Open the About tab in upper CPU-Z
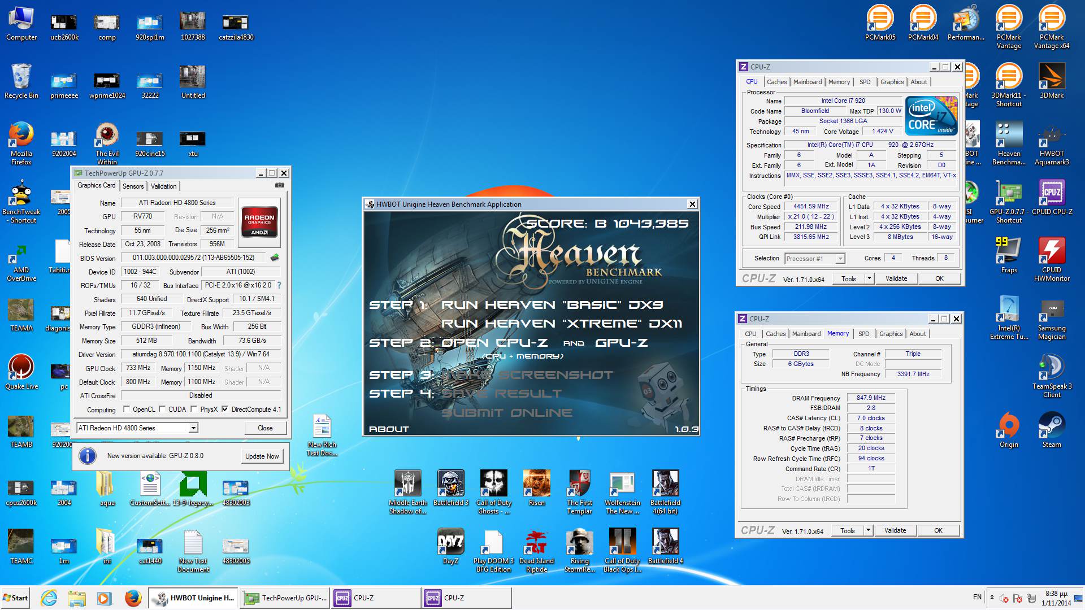1085x610 pixels. (919, 82)
